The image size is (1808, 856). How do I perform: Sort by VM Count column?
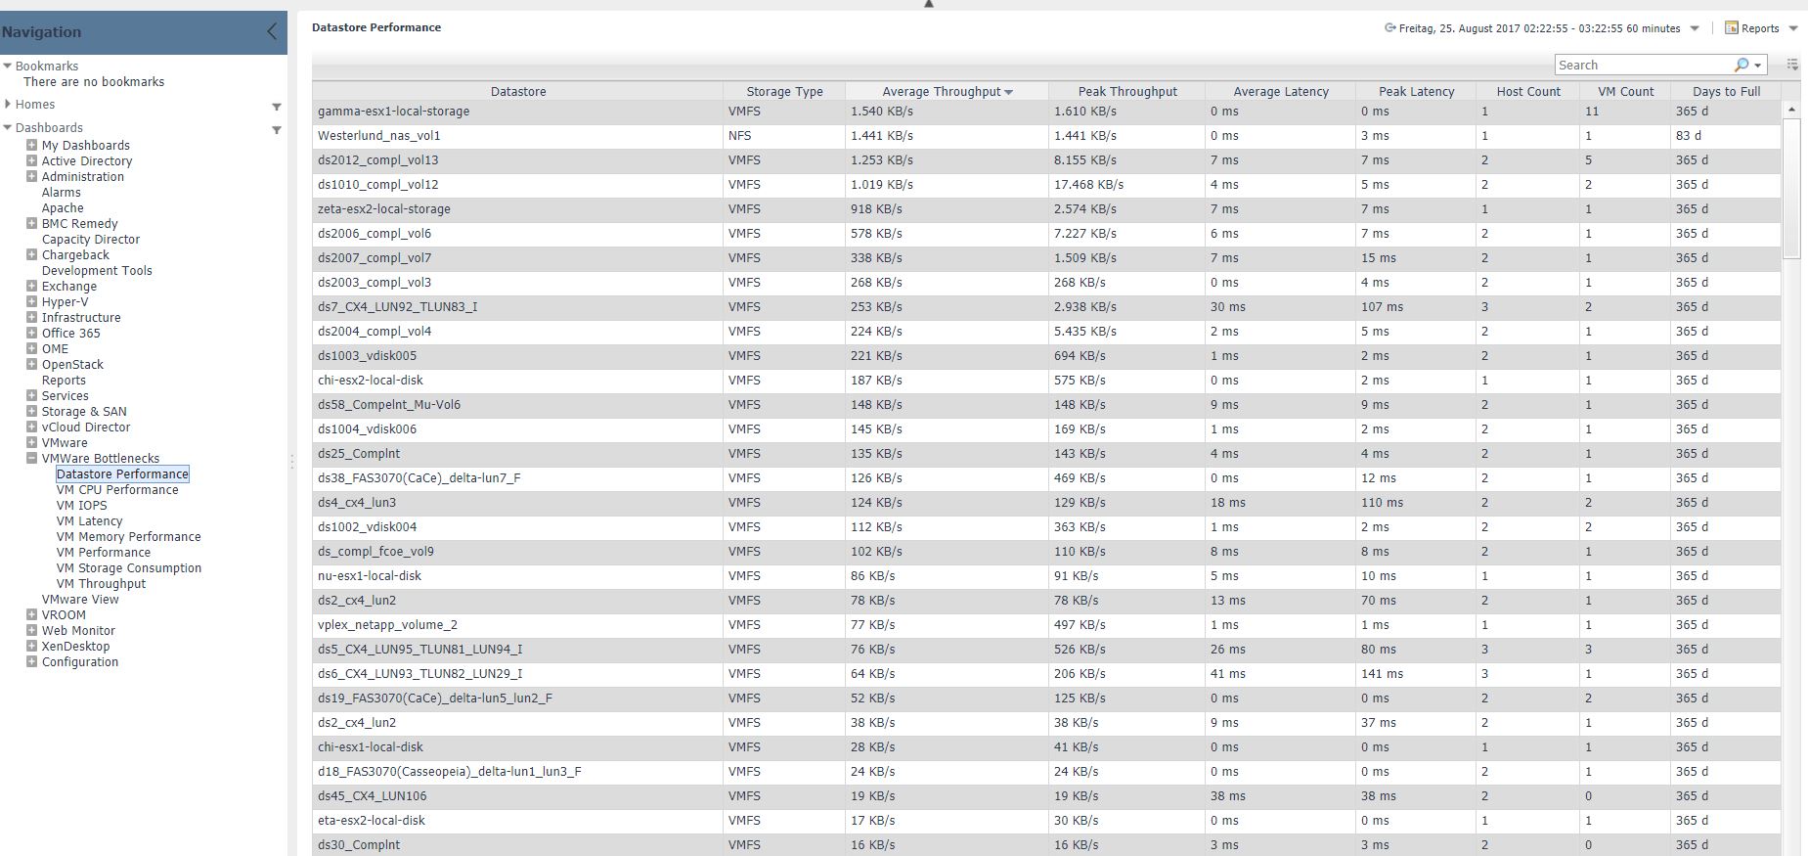click(x=1625, y=91)
